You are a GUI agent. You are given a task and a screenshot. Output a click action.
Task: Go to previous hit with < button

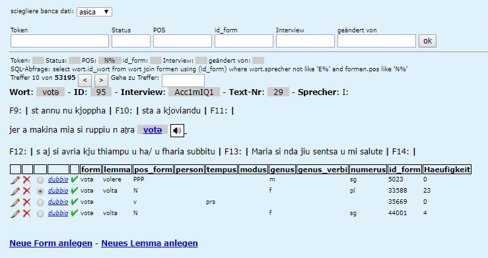pos(85,81)
